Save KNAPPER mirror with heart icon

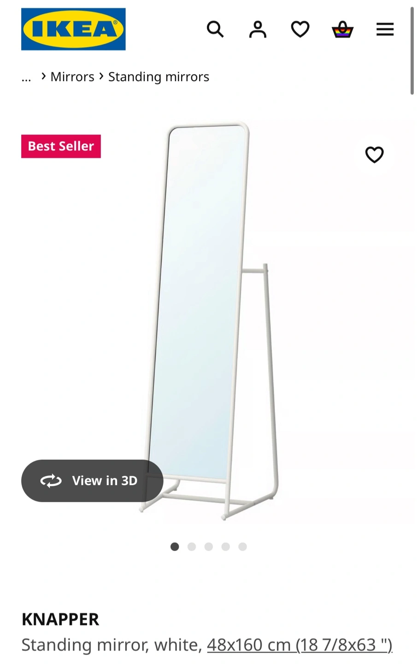pyautogui.click(x=374, y=154)
